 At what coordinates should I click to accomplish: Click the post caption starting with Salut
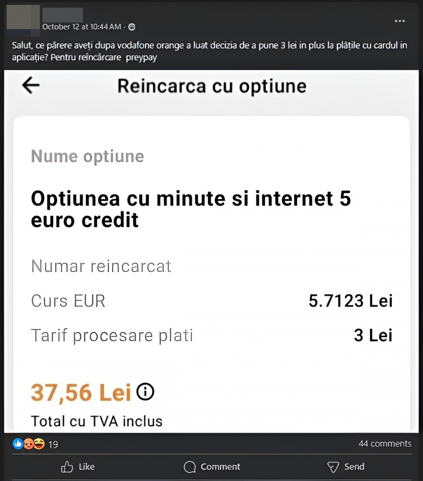[x=209, y=51]
